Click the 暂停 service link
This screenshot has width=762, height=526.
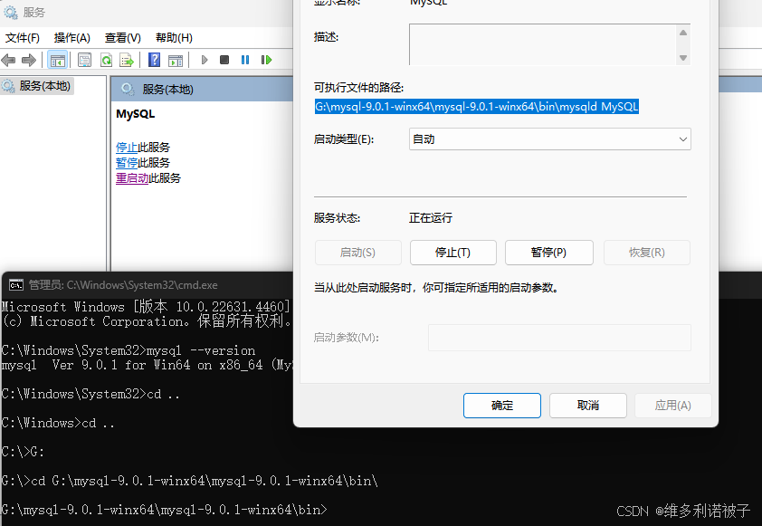click(127, 163)
